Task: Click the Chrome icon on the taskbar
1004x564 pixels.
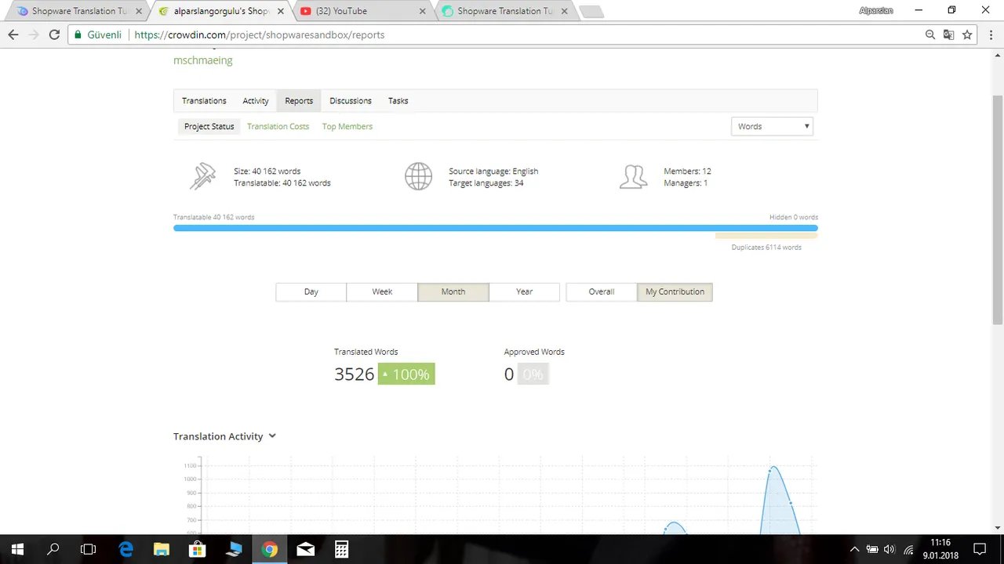Action: [270, 549]
